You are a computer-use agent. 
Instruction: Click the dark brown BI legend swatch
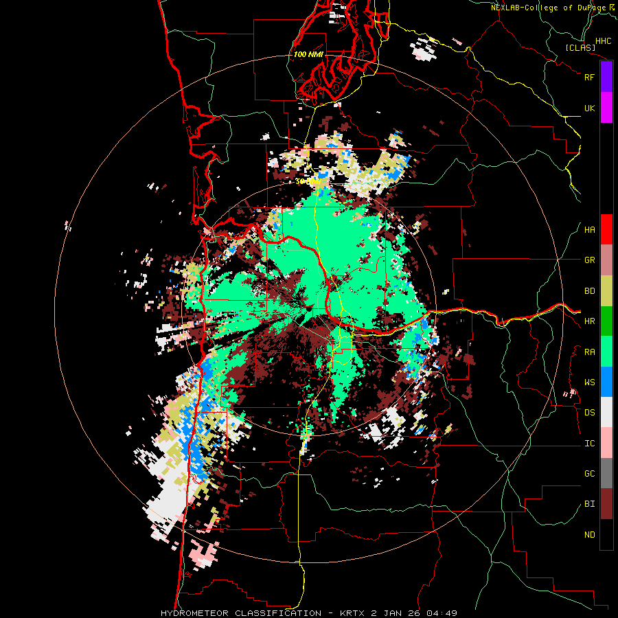tap(606, 504)
